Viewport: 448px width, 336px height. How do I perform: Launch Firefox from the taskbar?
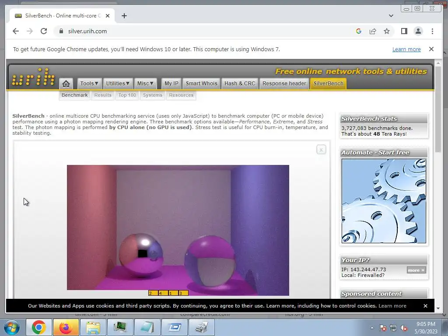pyautogui.click(x=66, y=327)
